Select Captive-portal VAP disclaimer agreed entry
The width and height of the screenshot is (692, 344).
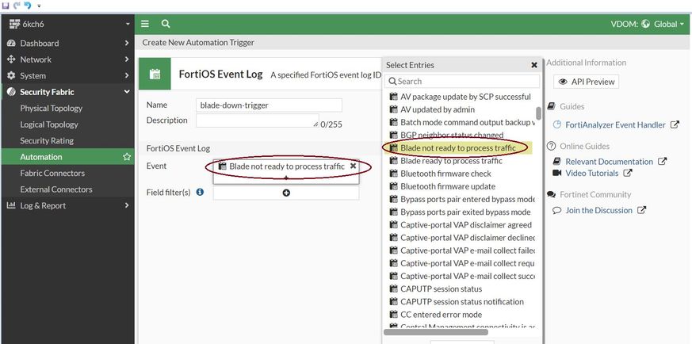pos(461,225)
